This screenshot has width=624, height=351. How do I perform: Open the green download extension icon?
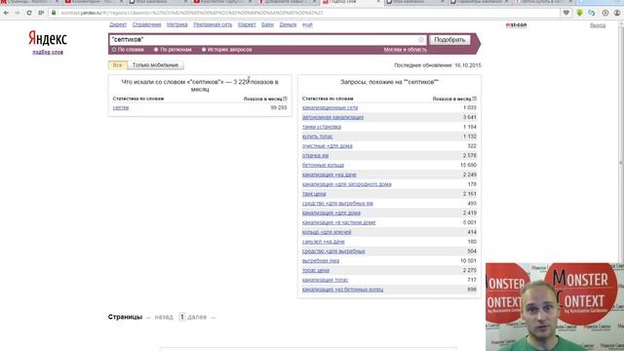(579, 13)
